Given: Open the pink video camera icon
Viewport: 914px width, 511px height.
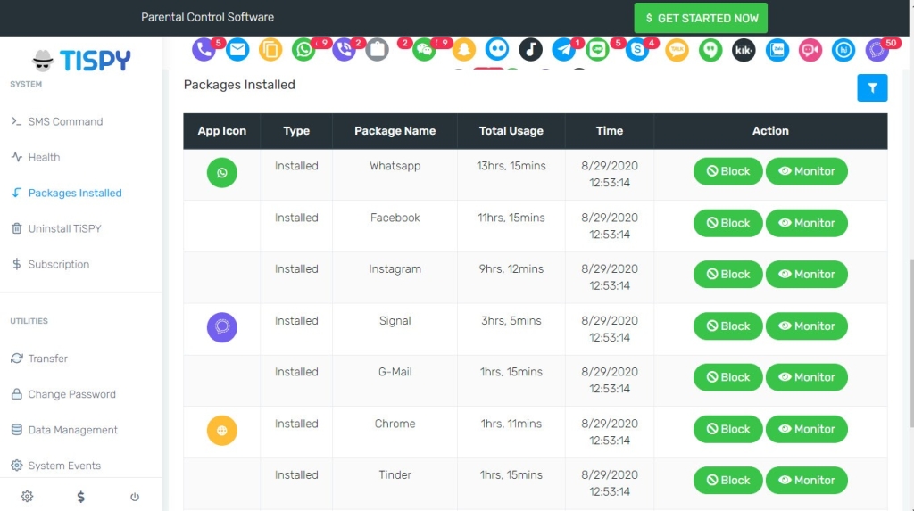Looking at the screenshot, I should (x=810, y=50).
